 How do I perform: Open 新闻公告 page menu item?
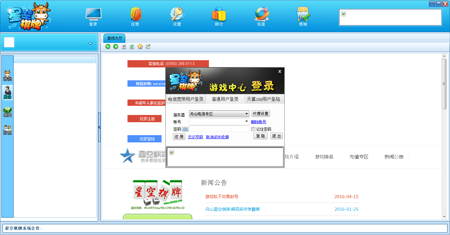point(394,157)
